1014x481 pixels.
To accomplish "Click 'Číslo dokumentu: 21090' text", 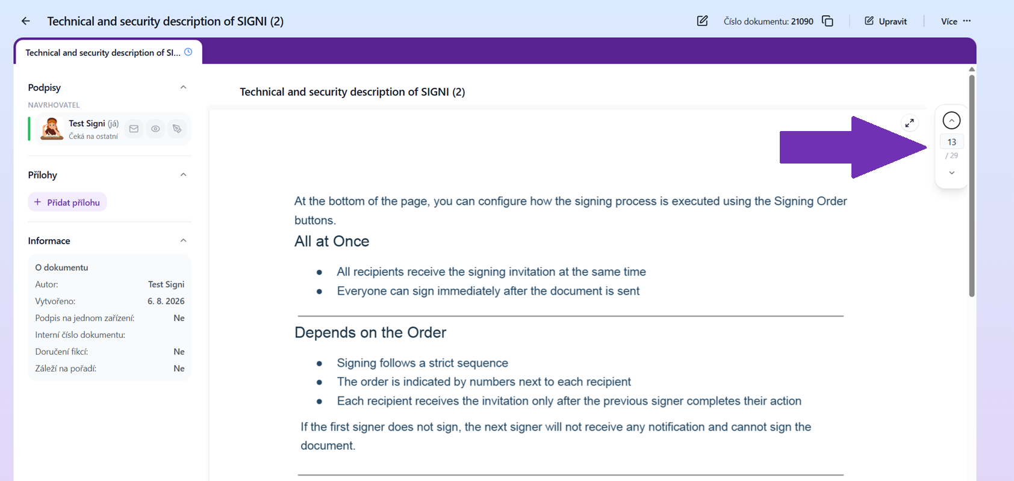I will pyautogui.click(x=768, y=21).
